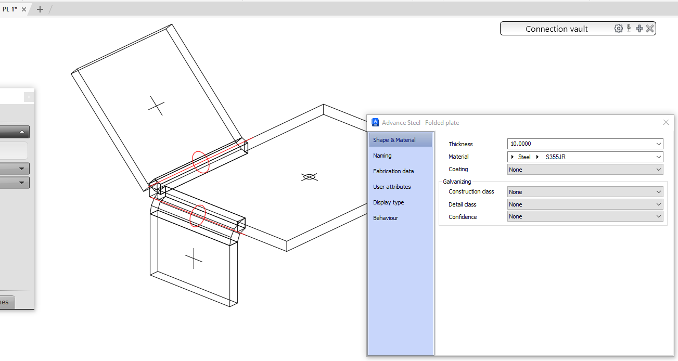Switch to the PL 1* drawing tab
This screenshot has width=678, height=361.
[x=9, y=9]
